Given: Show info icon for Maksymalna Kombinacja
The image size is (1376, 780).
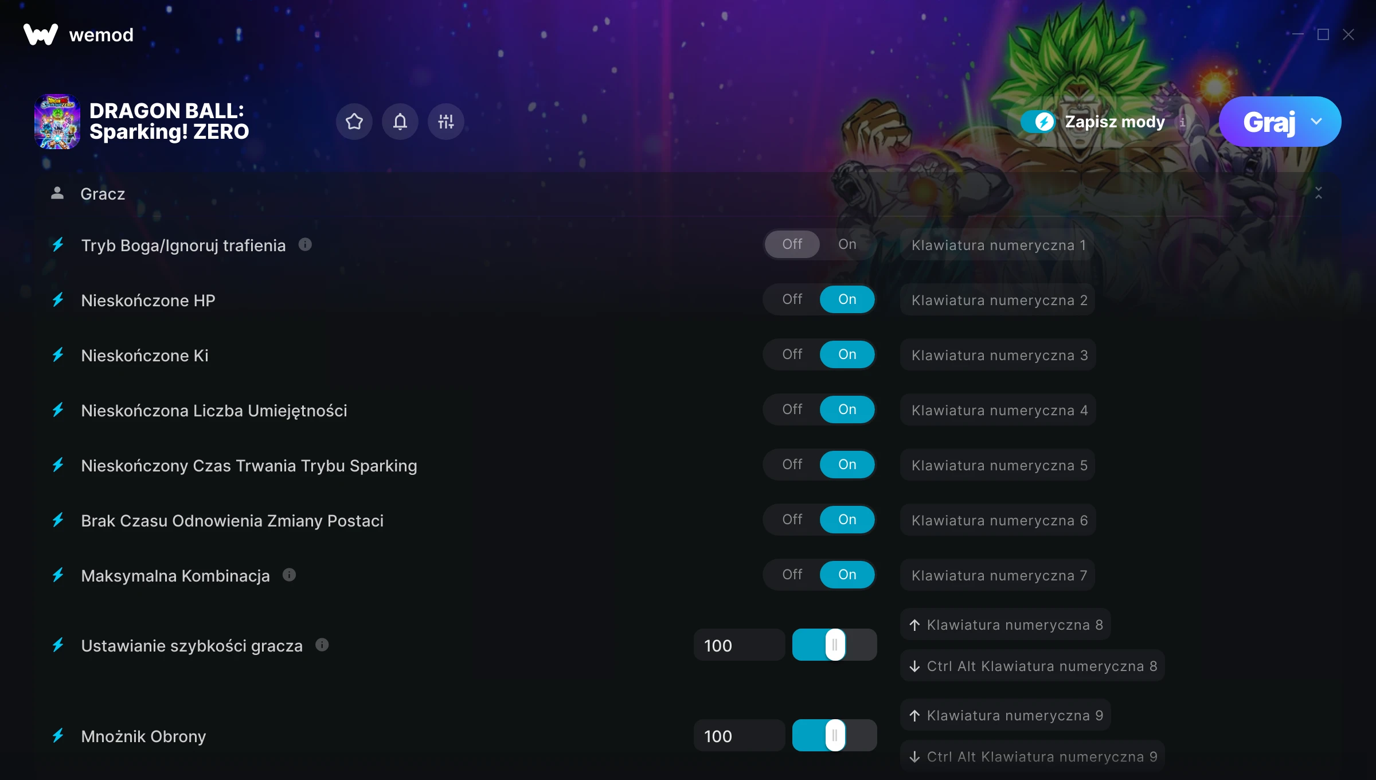Looking at the screenshot, I should [289, 575].
